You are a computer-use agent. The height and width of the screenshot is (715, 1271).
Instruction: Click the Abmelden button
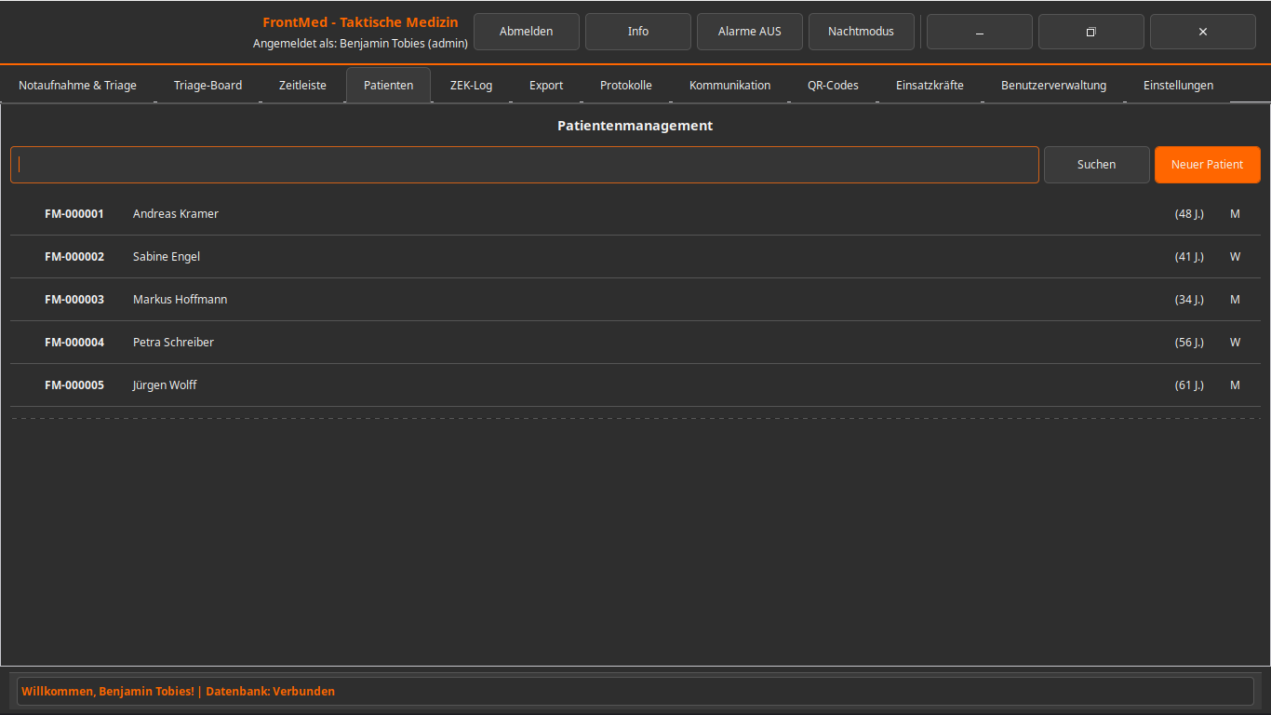point(527,32)
